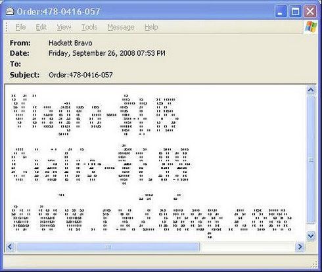Open the Help menu
Image resolution: width=322 pixels, height=272 pixels.
click(x=151, y=27)
